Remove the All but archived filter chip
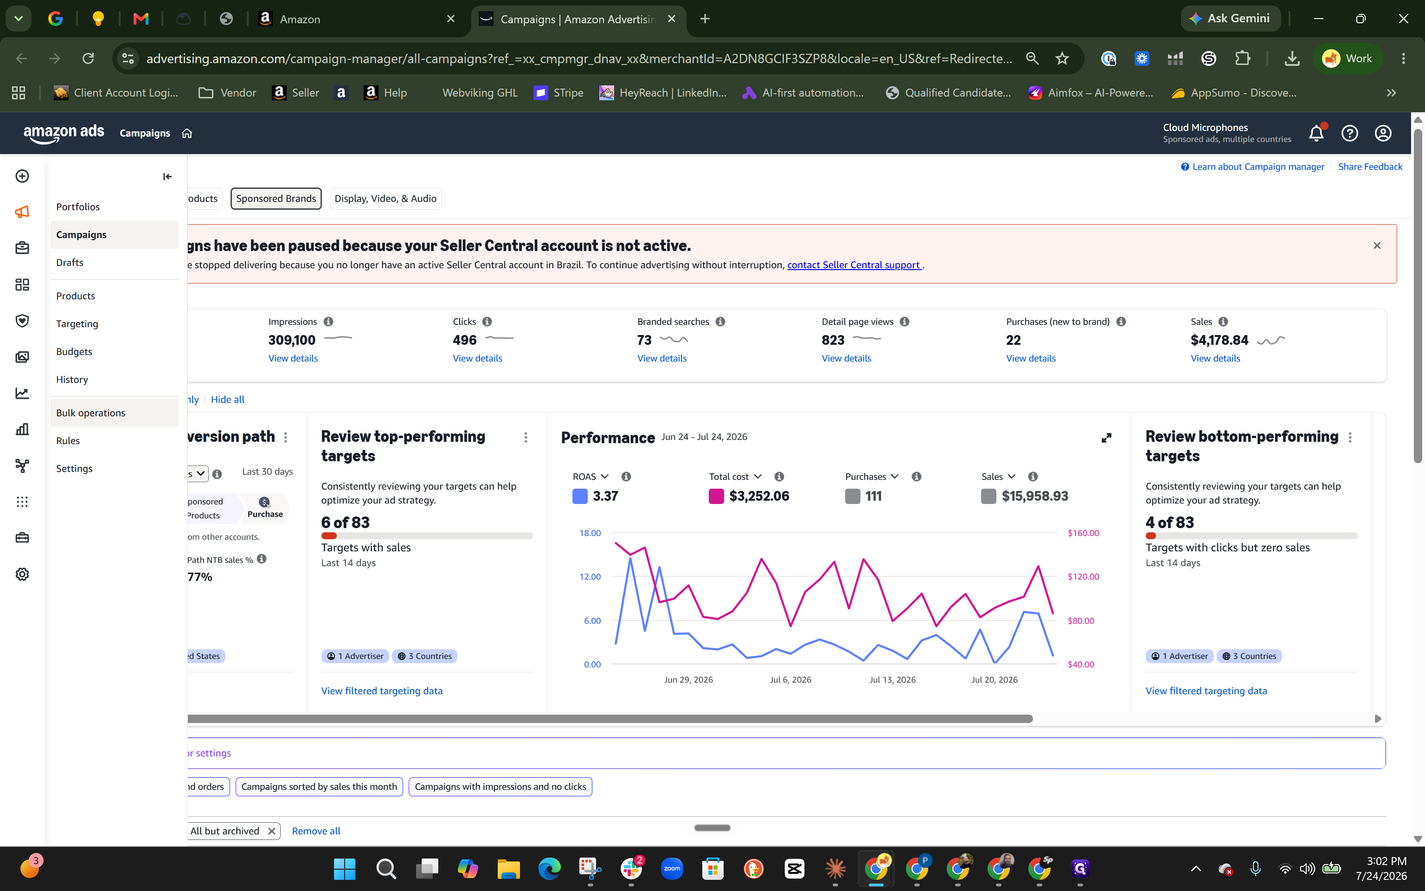The image size is (1425, 891). point(271,831)
